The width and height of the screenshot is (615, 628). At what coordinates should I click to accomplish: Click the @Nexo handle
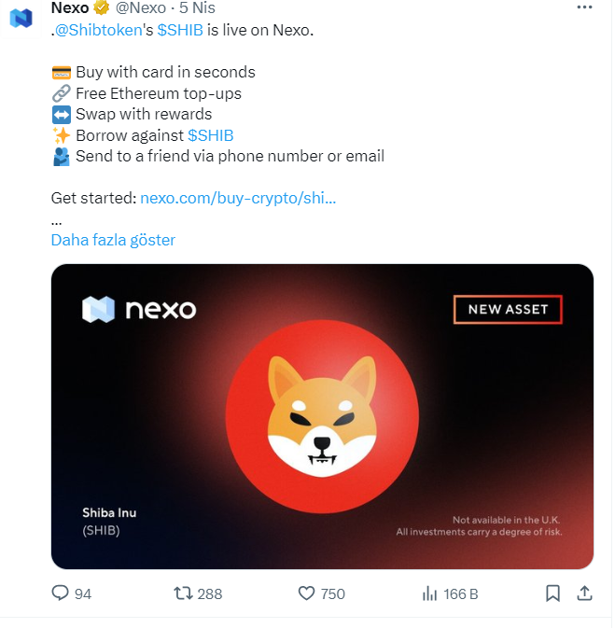coord(140,8)
